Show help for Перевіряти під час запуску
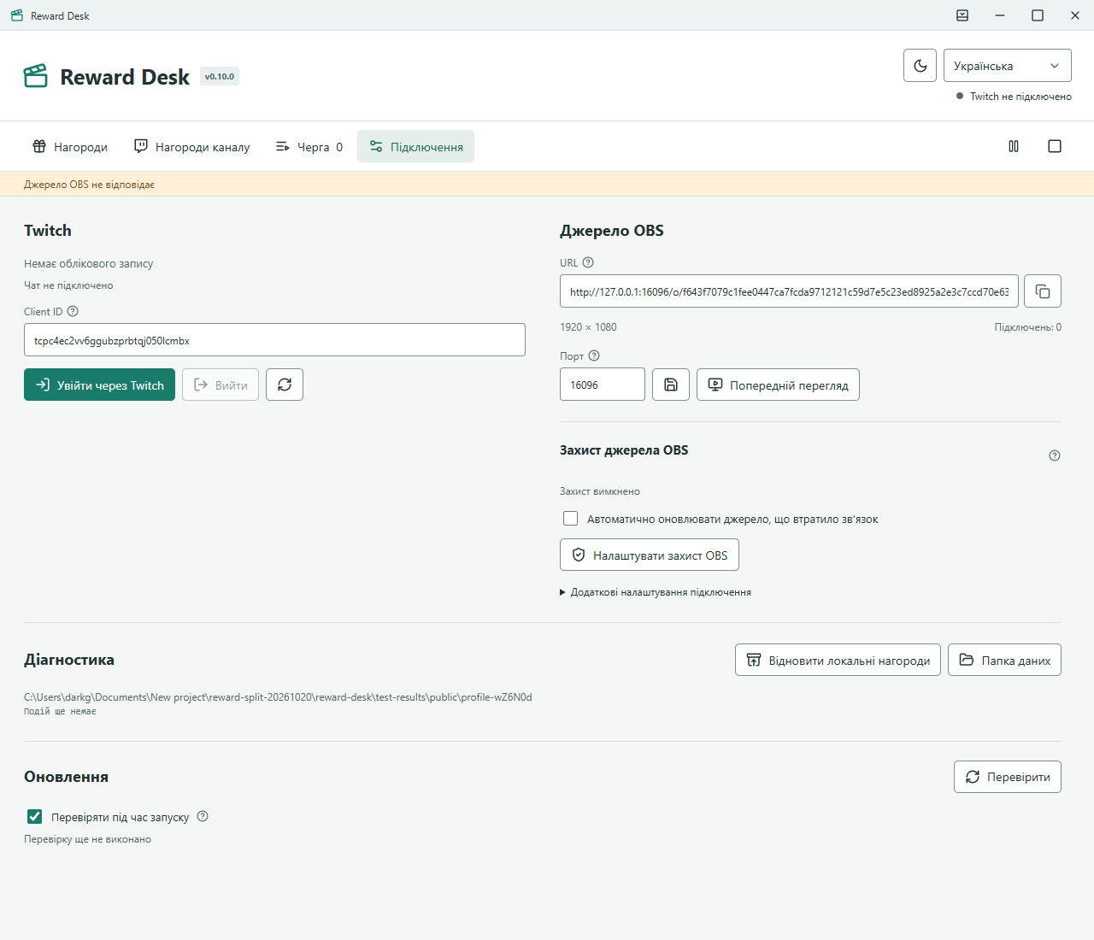The image size is (1094, 940). pos(203,816)
